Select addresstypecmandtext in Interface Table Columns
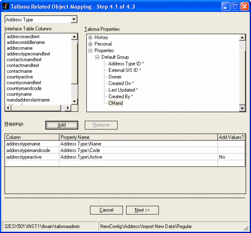251x233 pixels. coord(28,54)
